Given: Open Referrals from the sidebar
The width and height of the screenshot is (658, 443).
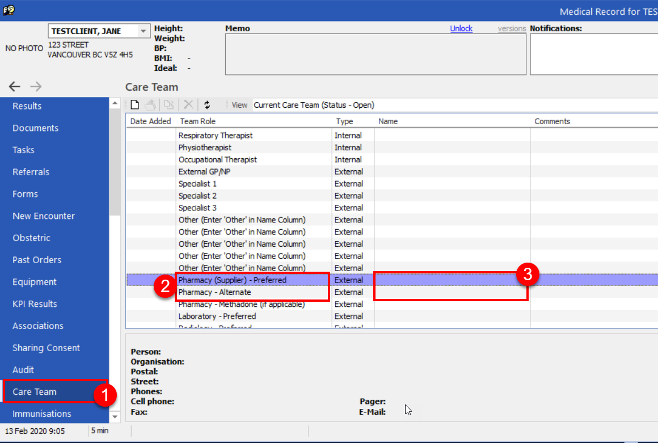Looking at the screenshot, I should 31,172.
